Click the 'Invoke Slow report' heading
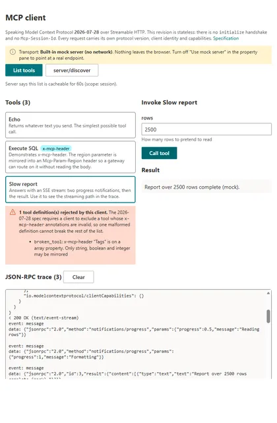Screen dimensions: 277x423 pos(169,102)
